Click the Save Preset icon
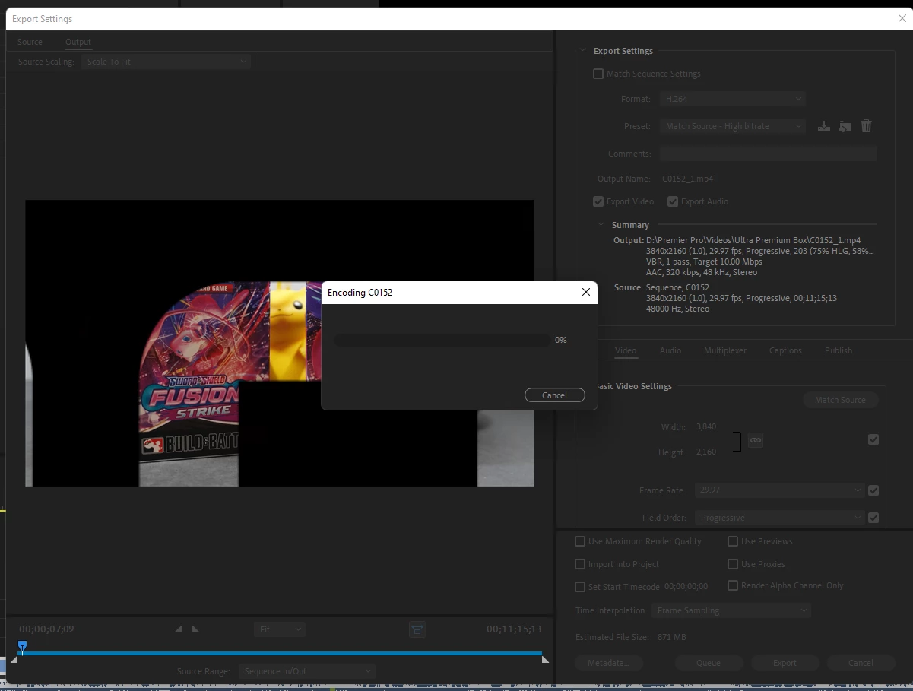Viewport: 913px width, 691px height. tap(823, 126)
